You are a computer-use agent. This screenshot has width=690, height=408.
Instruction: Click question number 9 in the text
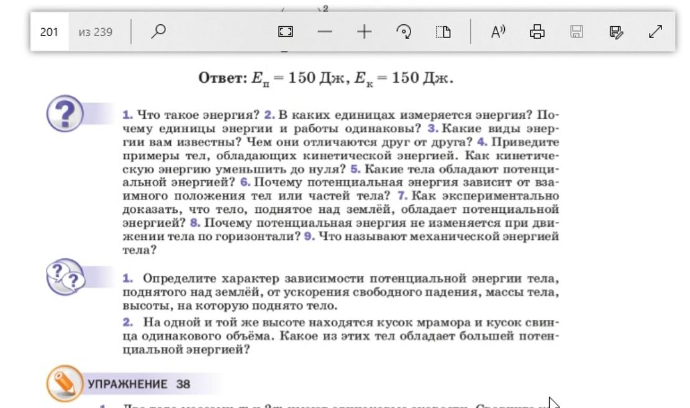(x=309, y=237)
